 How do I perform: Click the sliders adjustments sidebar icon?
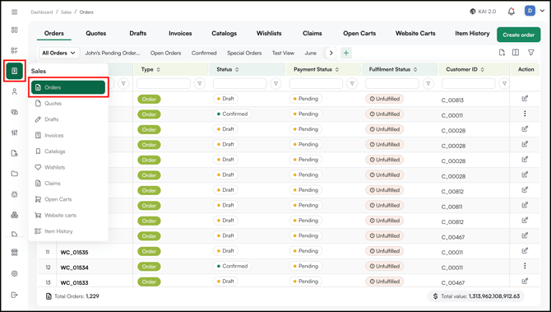point(15,133)
